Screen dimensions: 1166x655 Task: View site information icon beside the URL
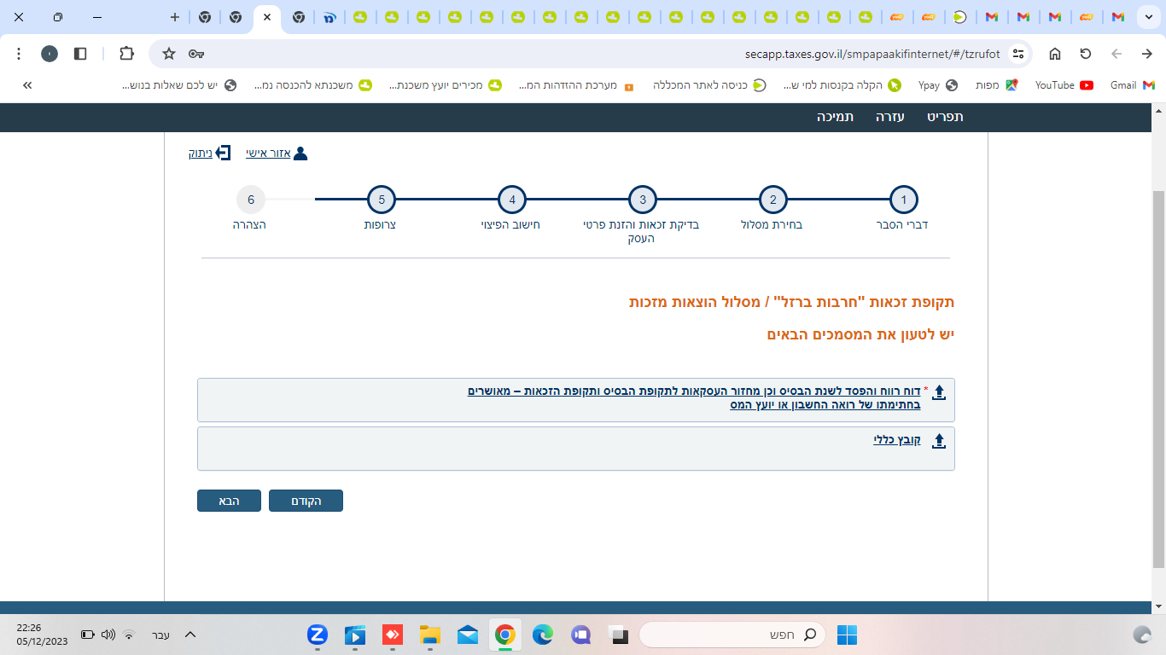point(1017,54)
